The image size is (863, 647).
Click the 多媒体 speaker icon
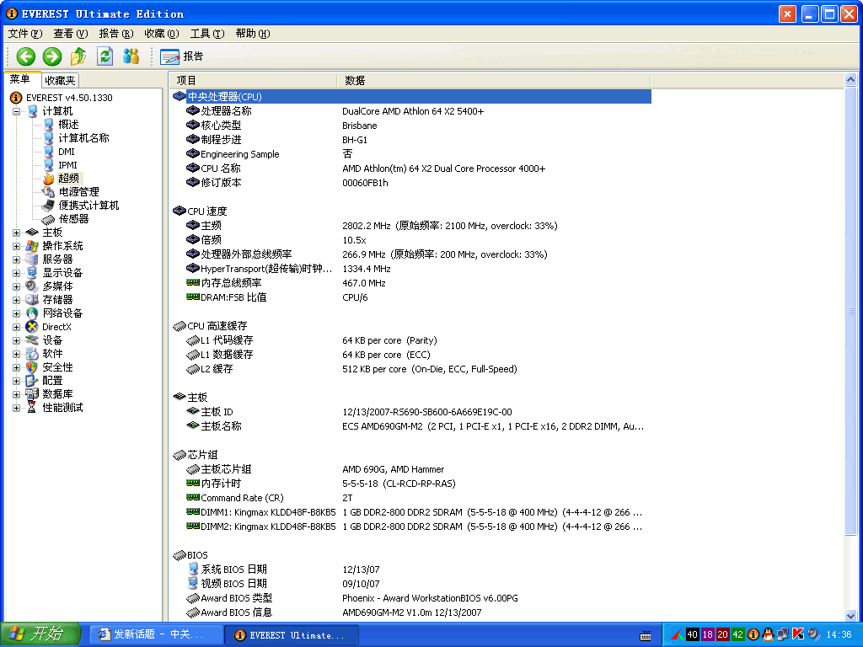point(32,286)
